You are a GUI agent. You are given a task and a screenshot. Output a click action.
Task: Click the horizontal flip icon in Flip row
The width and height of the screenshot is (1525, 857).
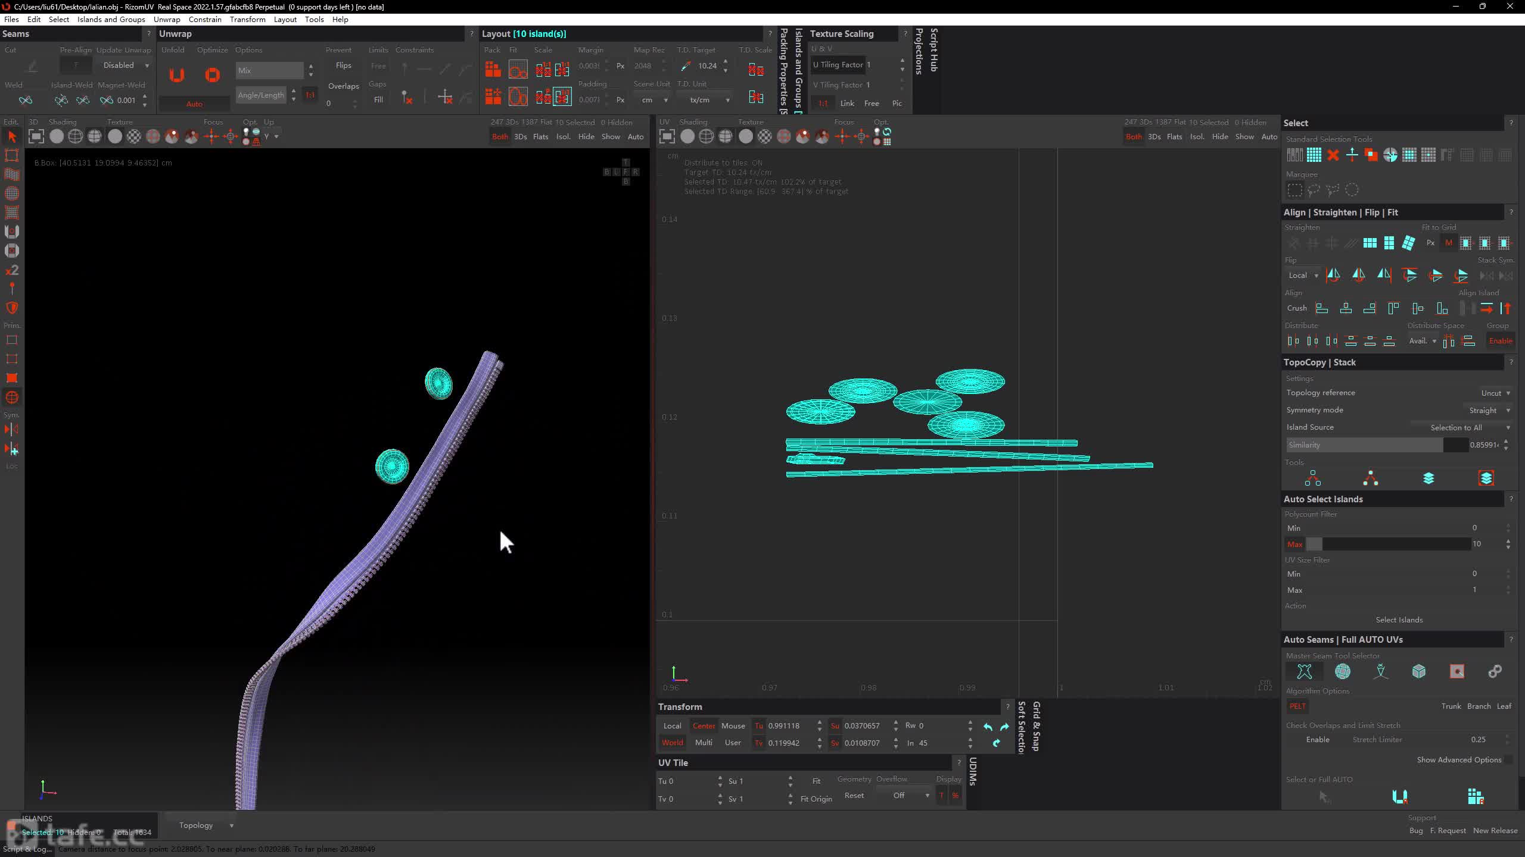1333,275
